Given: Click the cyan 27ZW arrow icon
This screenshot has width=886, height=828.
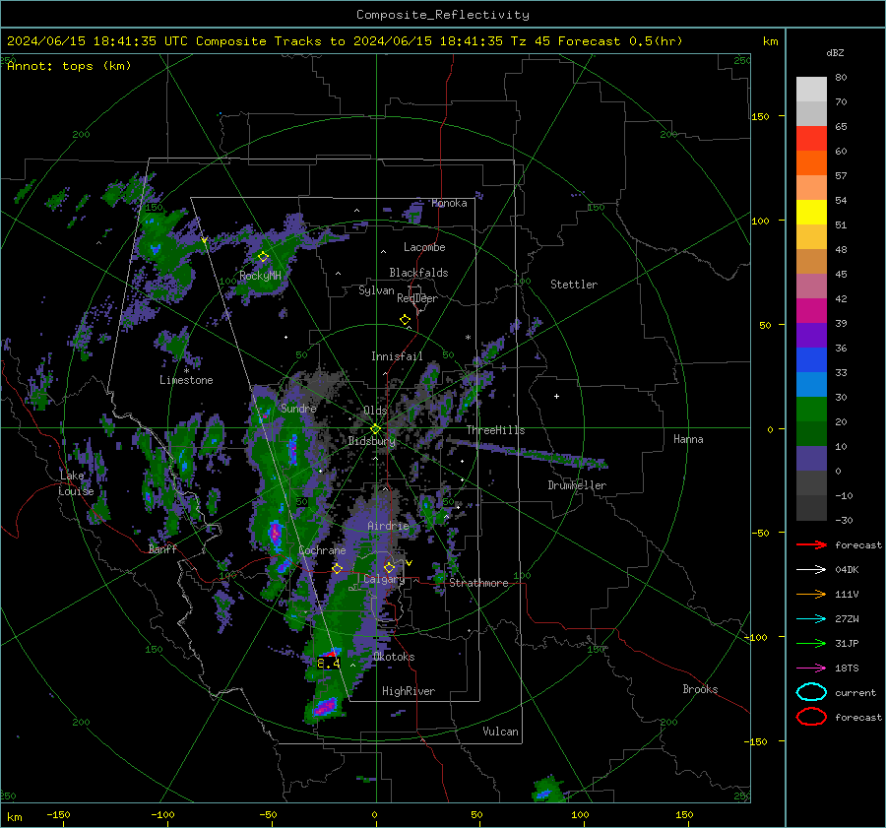Looking at the screenshot, I should [811, 619].
